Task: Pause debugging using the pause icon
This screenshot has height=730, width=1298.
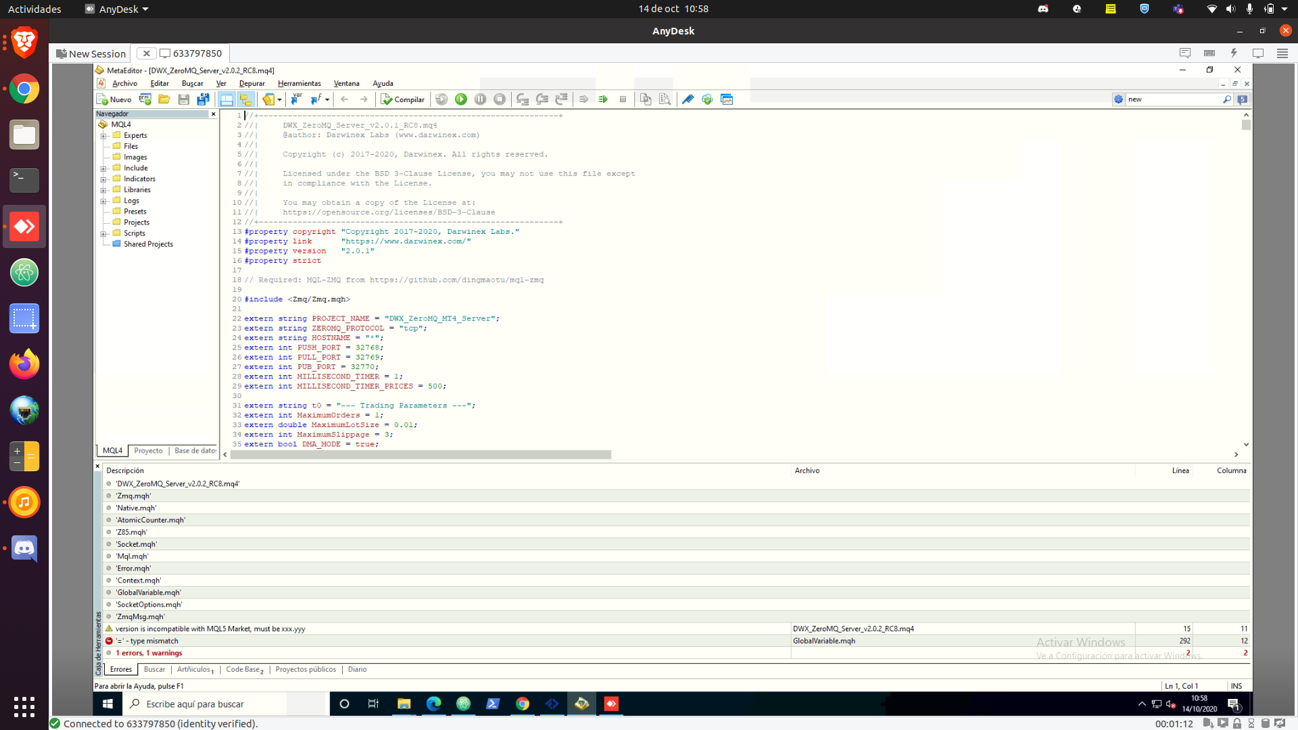Action: tap(481, 99)
